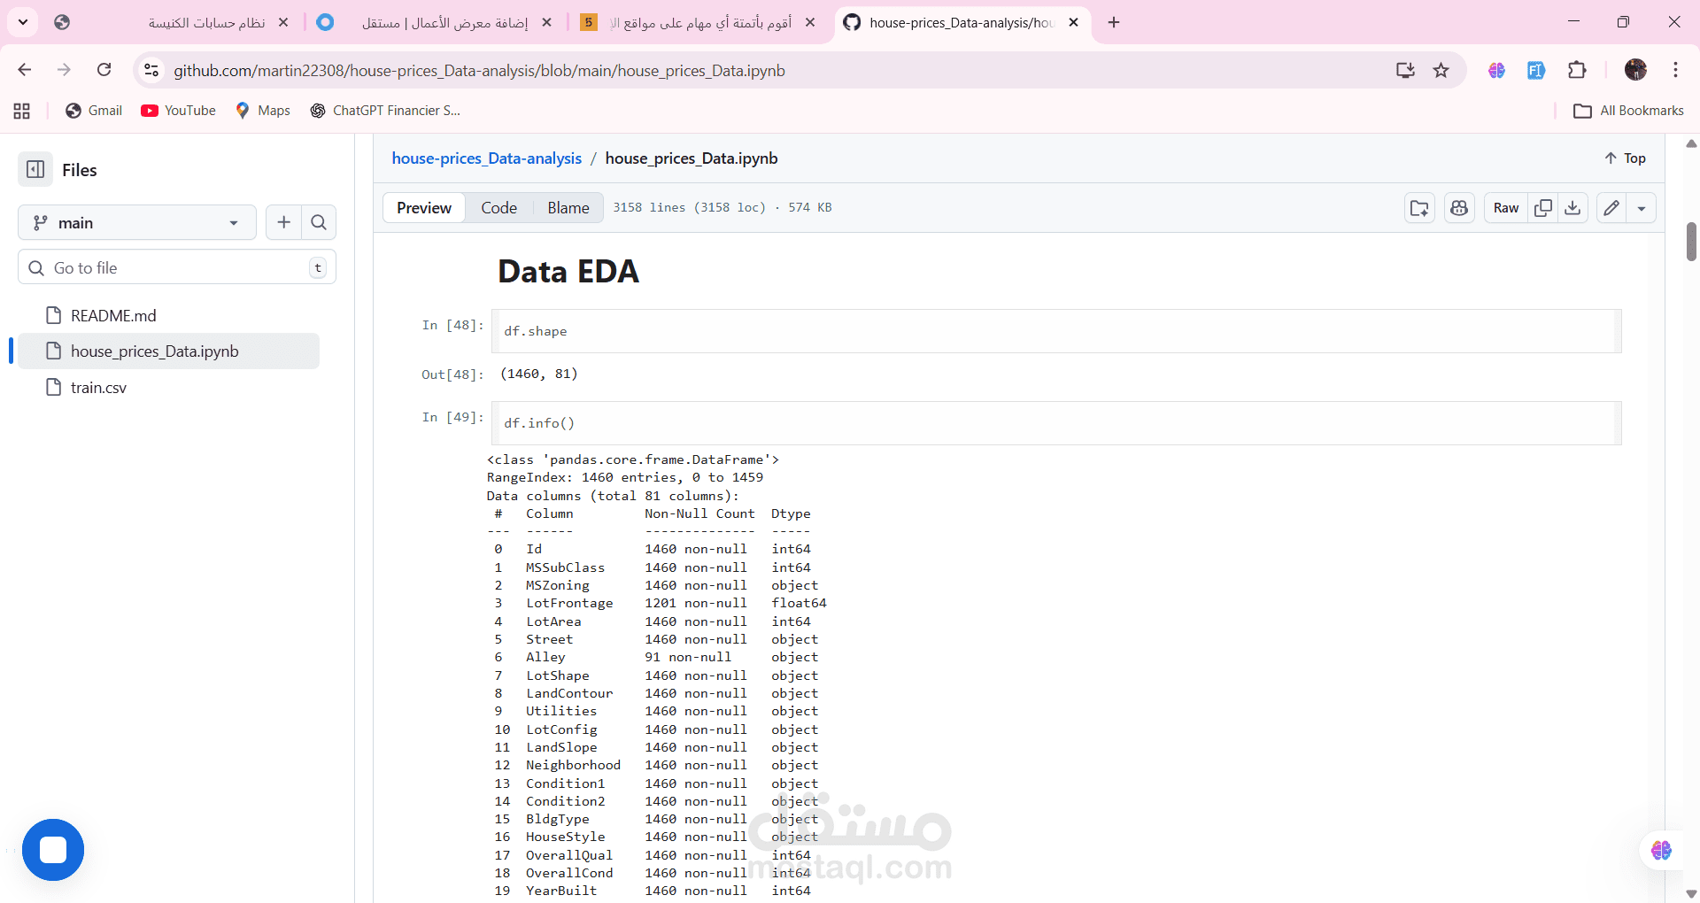
Task: Open a new browser tab
Action: (x=1114, y=22)
